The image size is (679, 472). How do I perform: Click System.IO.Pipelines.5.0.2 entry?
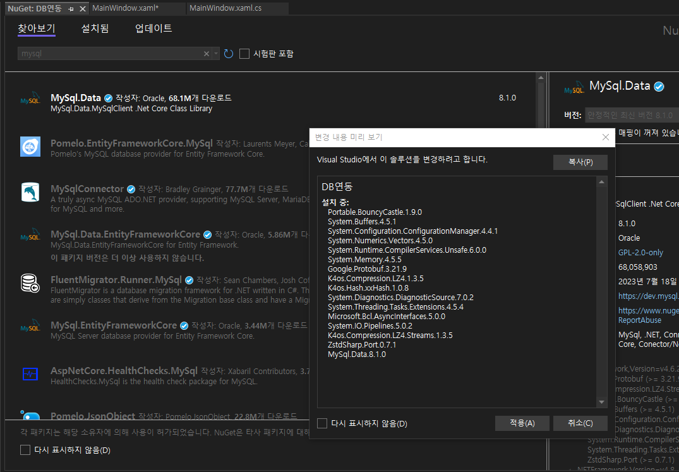pos(370,326)
